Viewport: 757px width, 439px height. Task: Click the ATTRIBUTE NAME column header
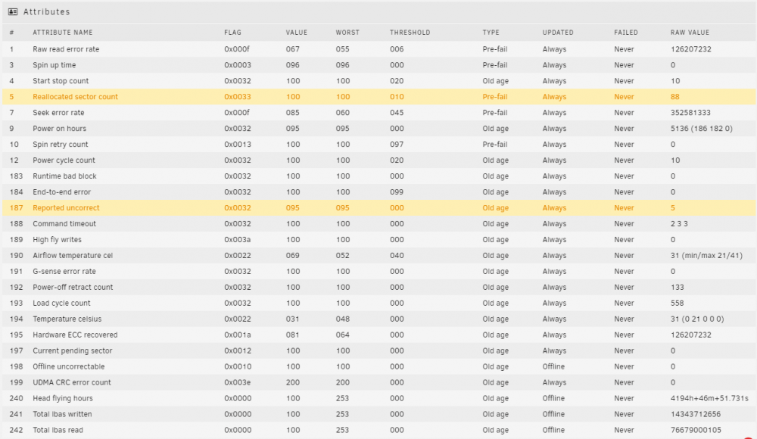tap(63, 33)
